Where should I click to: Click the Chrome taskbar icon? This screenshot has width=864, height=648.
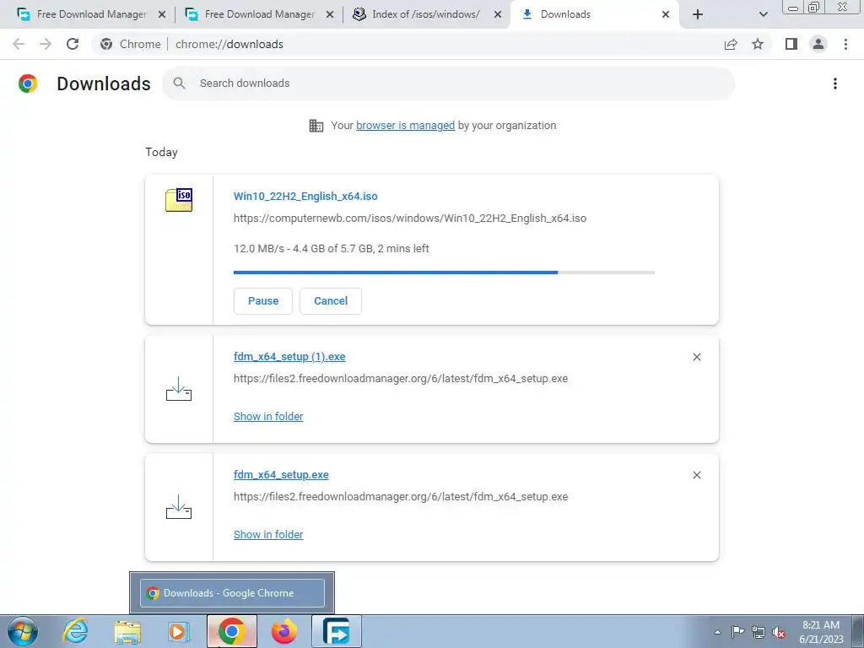[x=231, y=631]
